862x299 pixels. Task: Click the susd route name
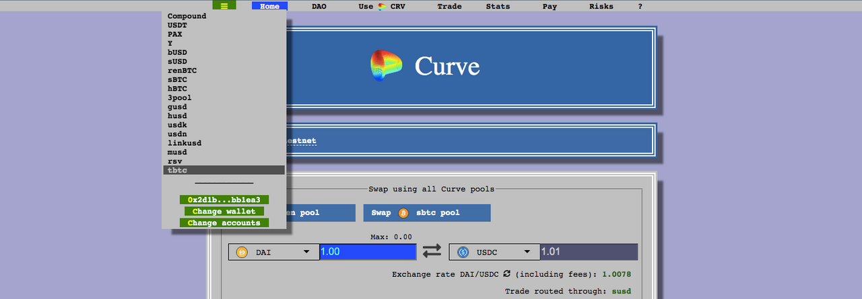point(622,292)
